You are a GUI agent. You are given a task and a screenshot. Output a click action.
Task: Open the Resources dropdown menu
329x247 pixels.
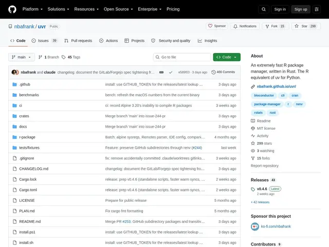point(86,9)
